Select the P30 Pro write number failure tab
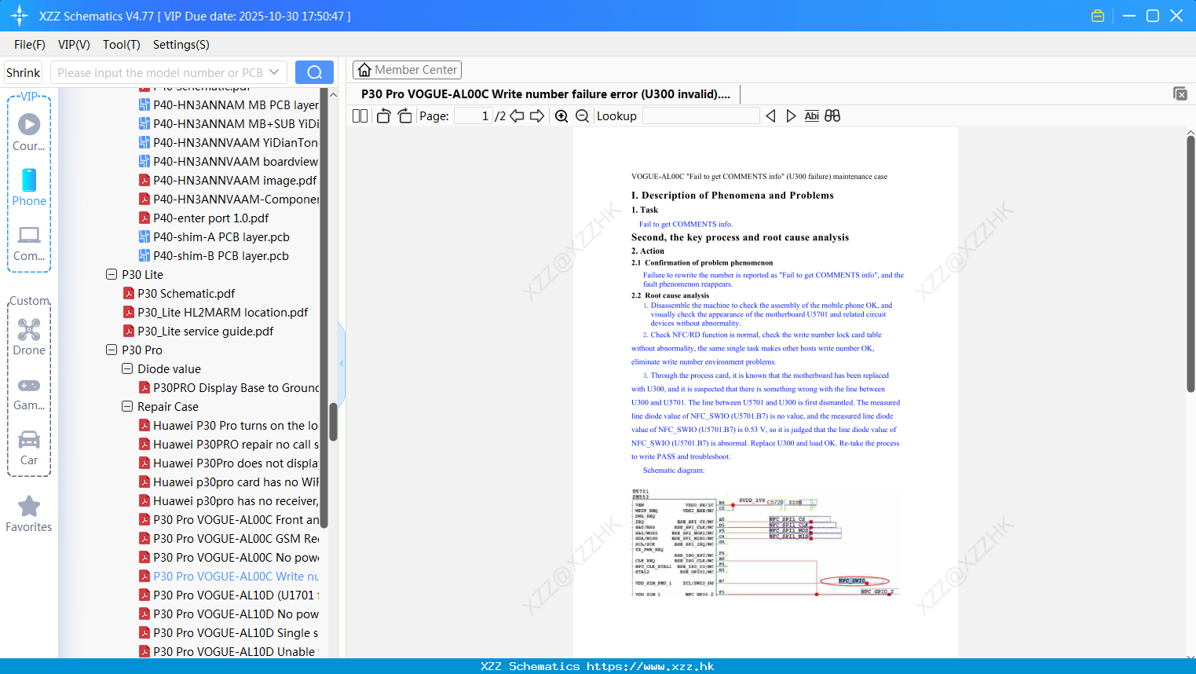The image size is (1196, 674). pyautogui.click(x=546, y=94)
